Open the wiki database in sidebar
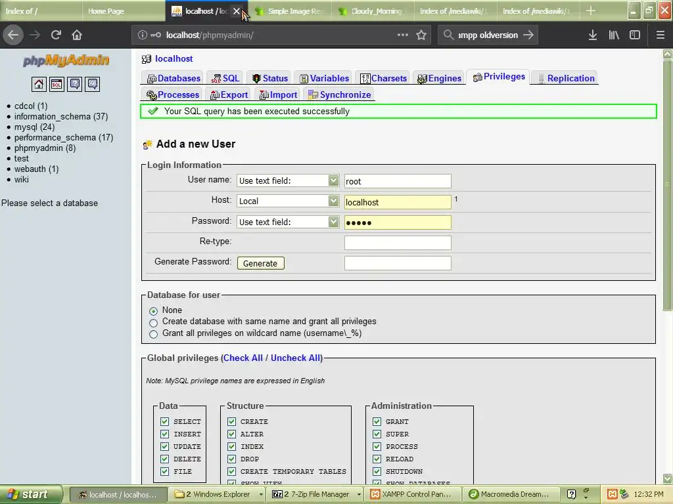 (x=22, y=179)
